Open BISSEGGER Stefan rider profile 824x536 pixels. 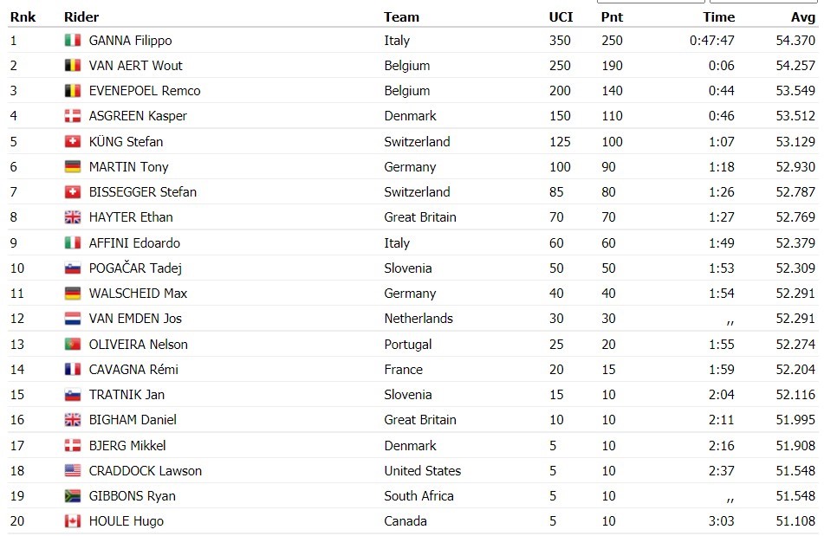pyautogui.click(x=142, y=192)
